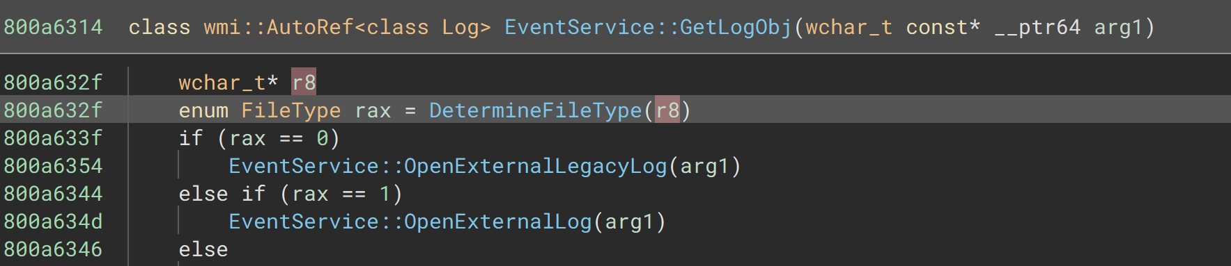
Task: Select arg1 in OpenExternalLog call
Action: tap(629, 222)
